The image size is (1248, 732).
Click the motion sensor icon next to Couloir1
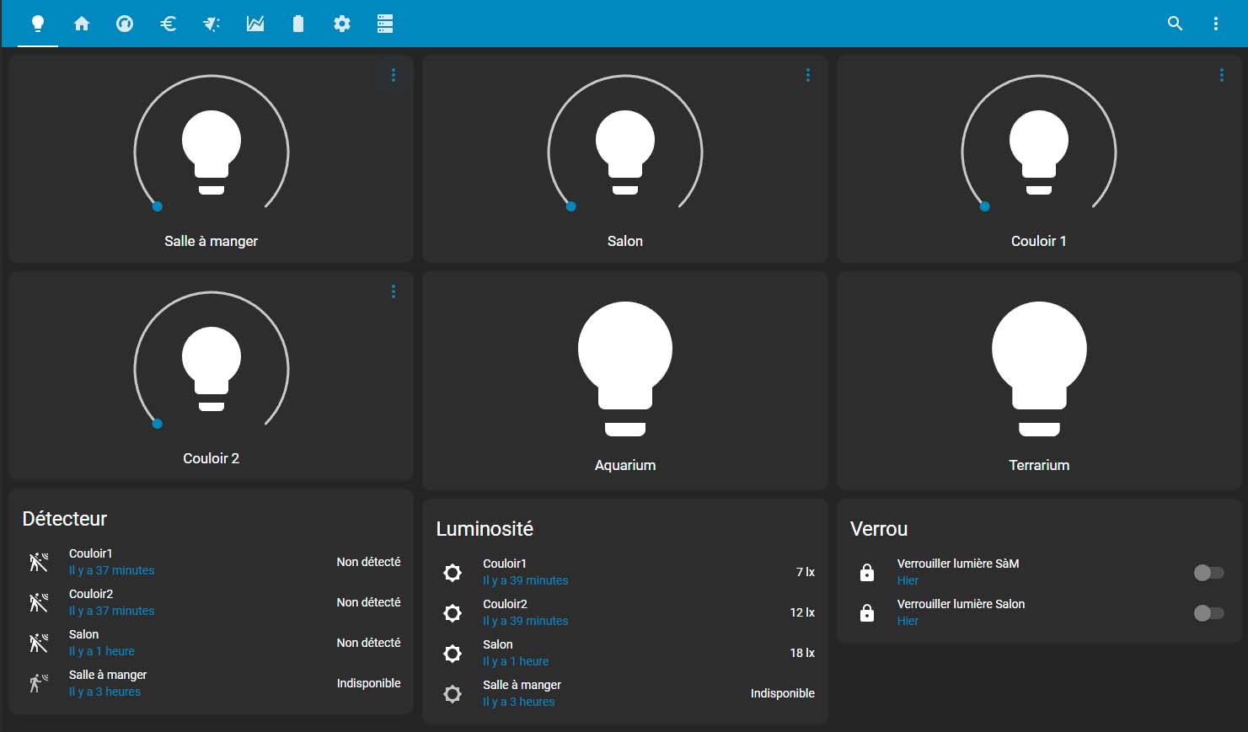[x=38, y=561]
